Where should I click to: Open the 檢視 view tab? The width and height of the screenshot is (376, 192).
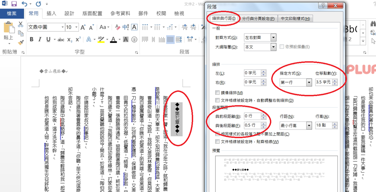[x=179, y=14]
